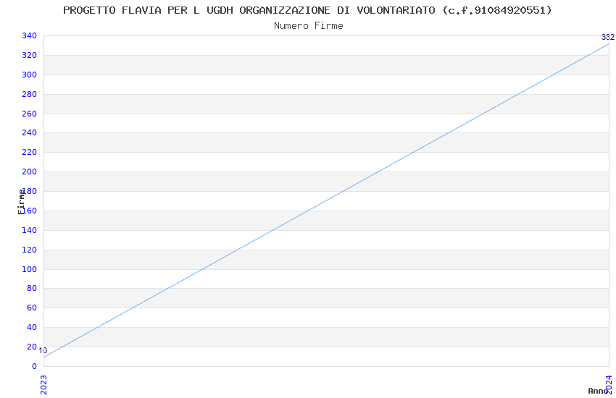Click the 260 y-axis tick label
The width and height of the screenshot is (616, 398).
30,114
